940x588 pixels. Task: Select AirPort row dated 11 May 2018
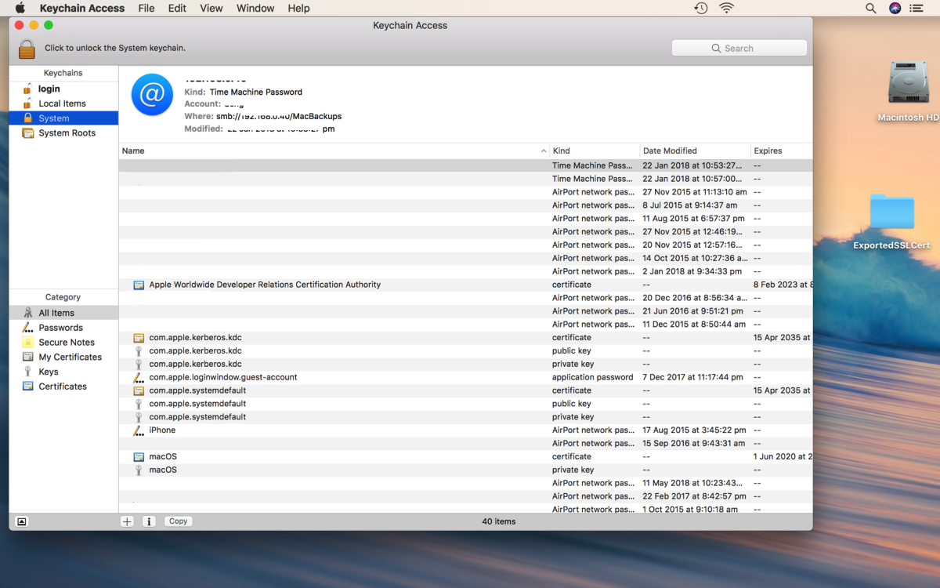[465, 483]
